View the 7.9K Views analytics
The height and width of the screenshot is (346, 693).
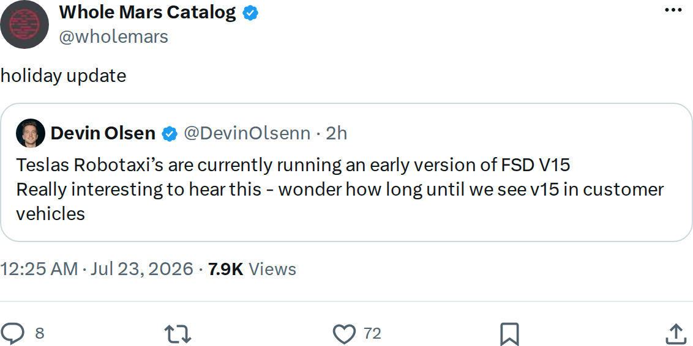point(252,269)
